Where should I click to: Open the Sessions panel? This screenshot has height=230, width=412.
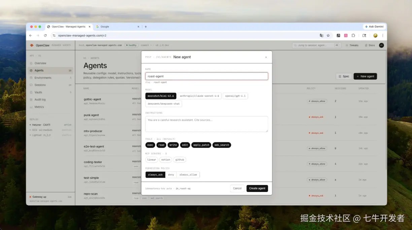pos(40,85)
